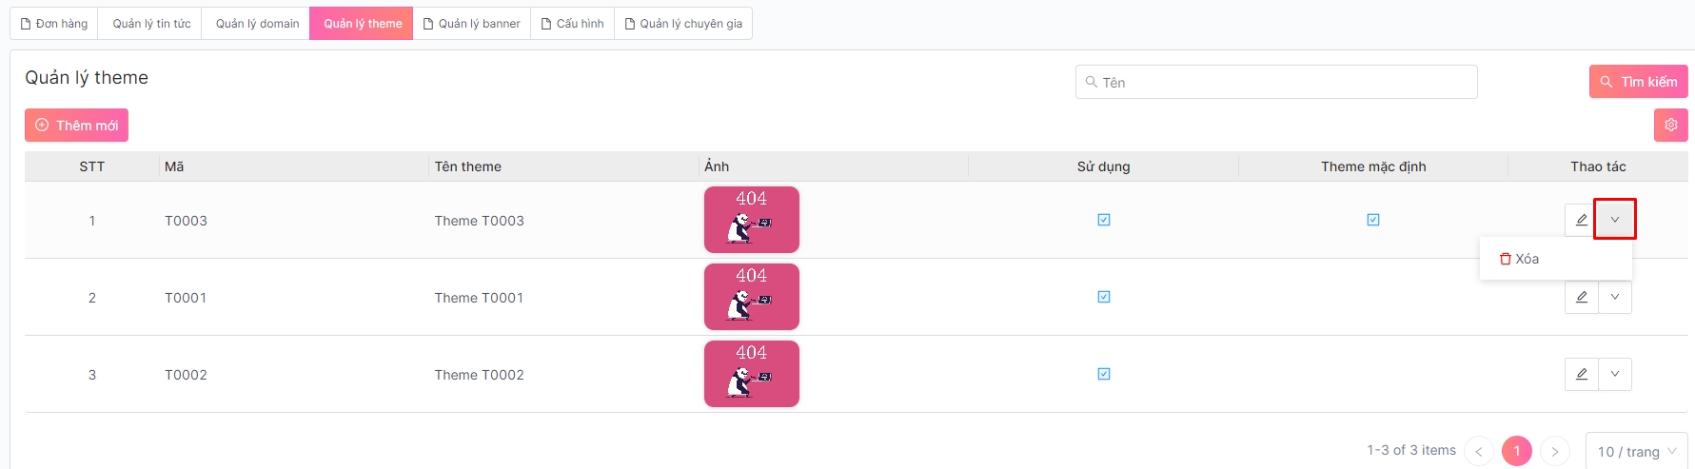The height and width of the screenshot is (469, 1695).
Task: Switch to the Quản lý banner tab
Action: click(472, 24)
